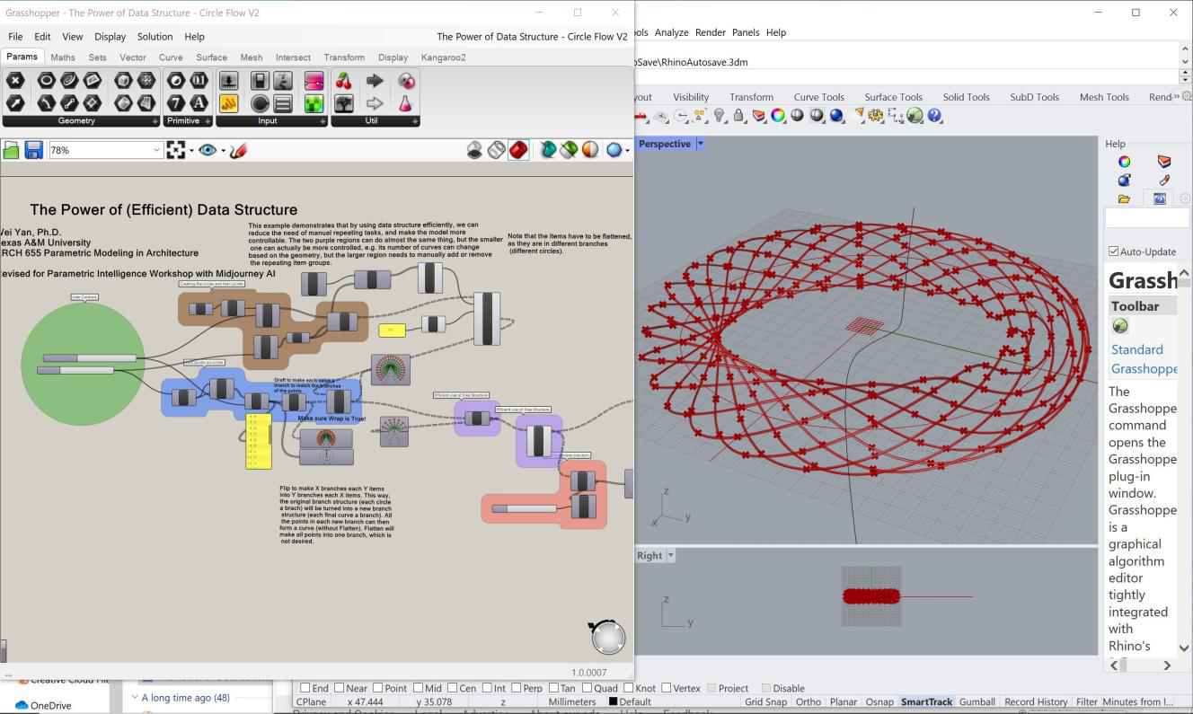Viewport: 1193px width, 714px height.
Task: Click the Text parameter icon showing letter A
Action: click(x=199, y=103)
